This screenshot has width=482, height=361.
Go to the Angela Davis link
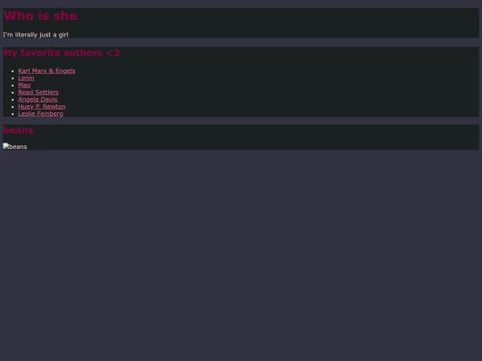coord(37,100)
